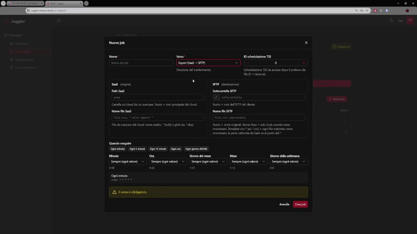Click the blue shield extension icon
417x234 pixels.
pyautogui.click(x=387, y=11)
